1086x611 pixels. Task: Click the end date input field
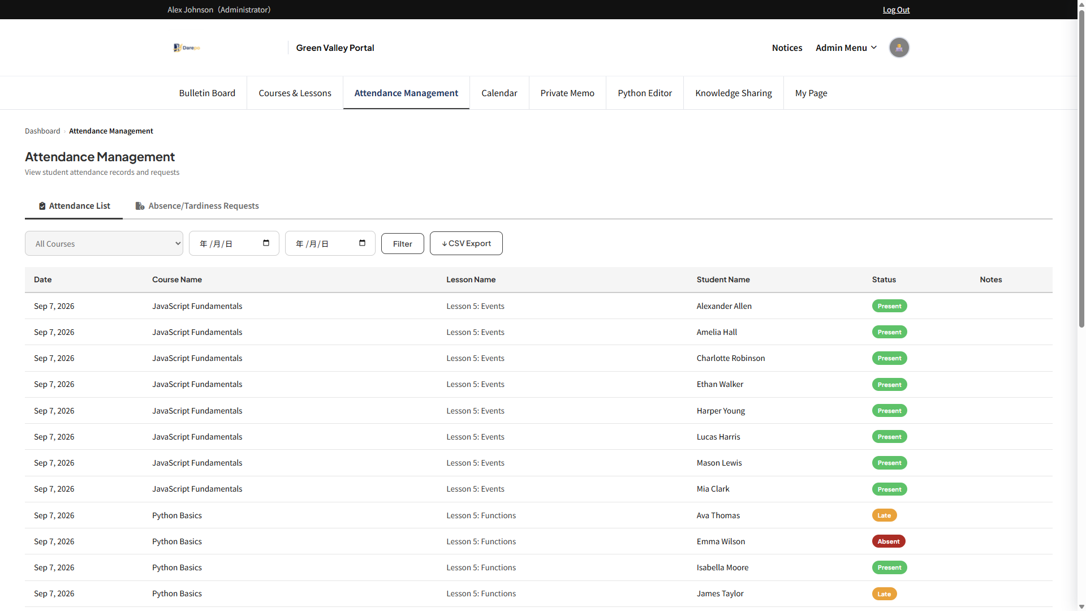coord(330,243)
